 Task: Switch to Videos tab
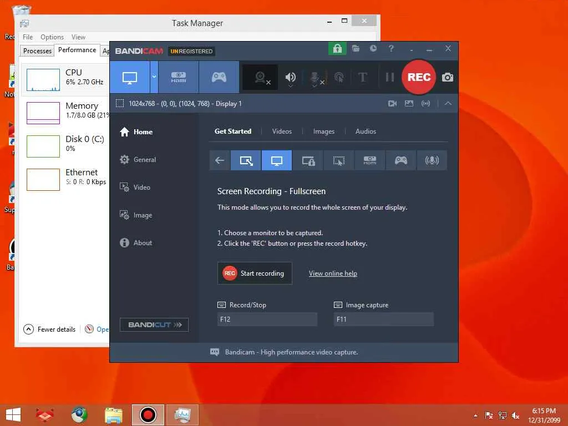pyautogui.click(x=282, y=131)
